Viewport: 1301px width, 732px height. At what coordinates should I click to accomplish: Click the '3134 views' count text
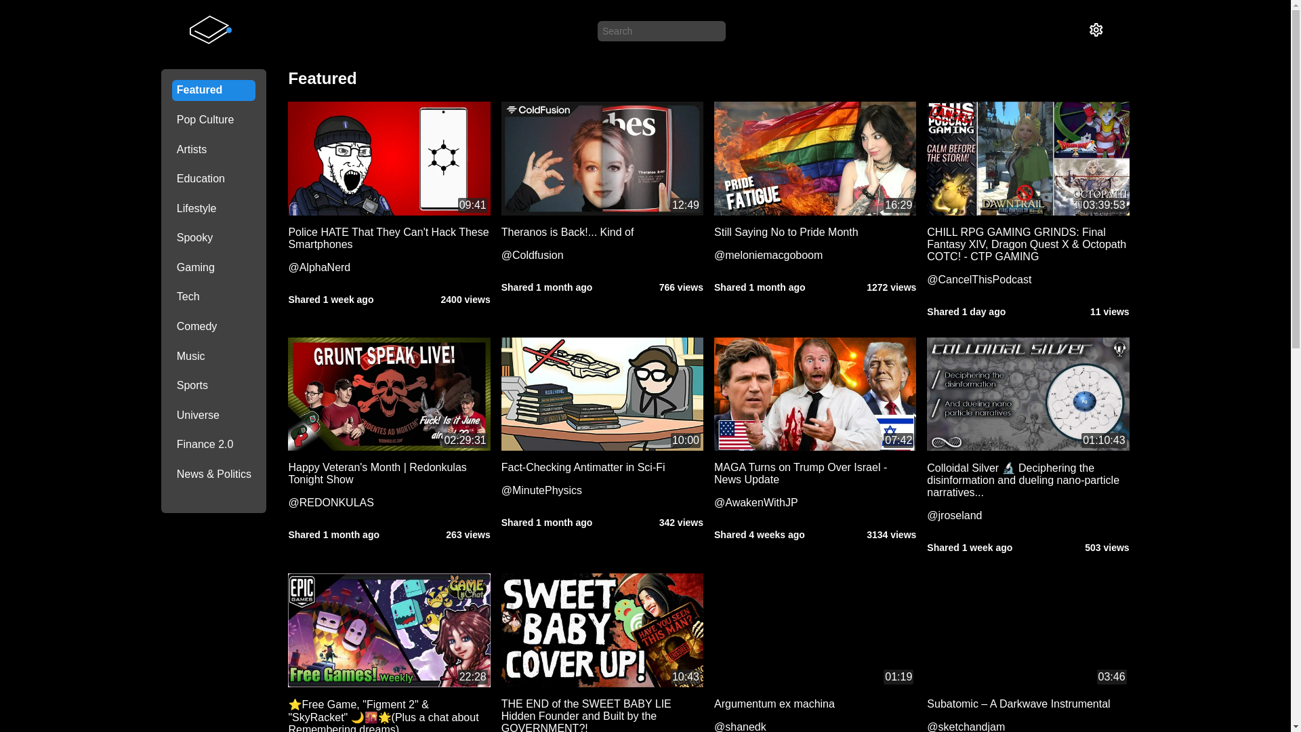(891, 535)
